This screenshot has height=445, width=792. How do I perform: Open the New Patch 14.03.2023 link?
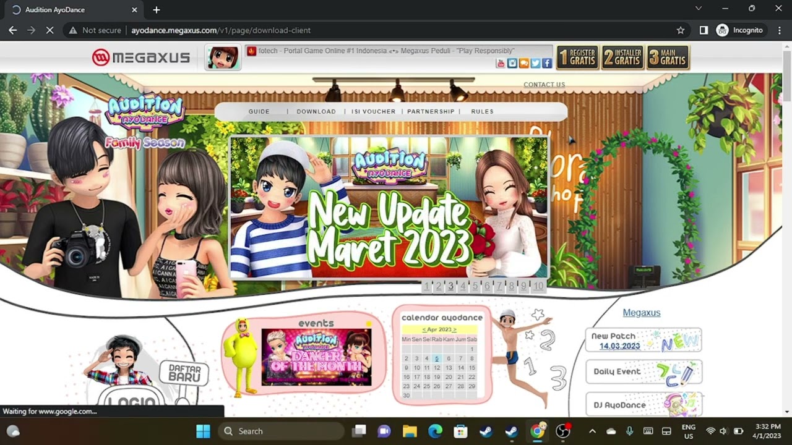coord(643,341)
